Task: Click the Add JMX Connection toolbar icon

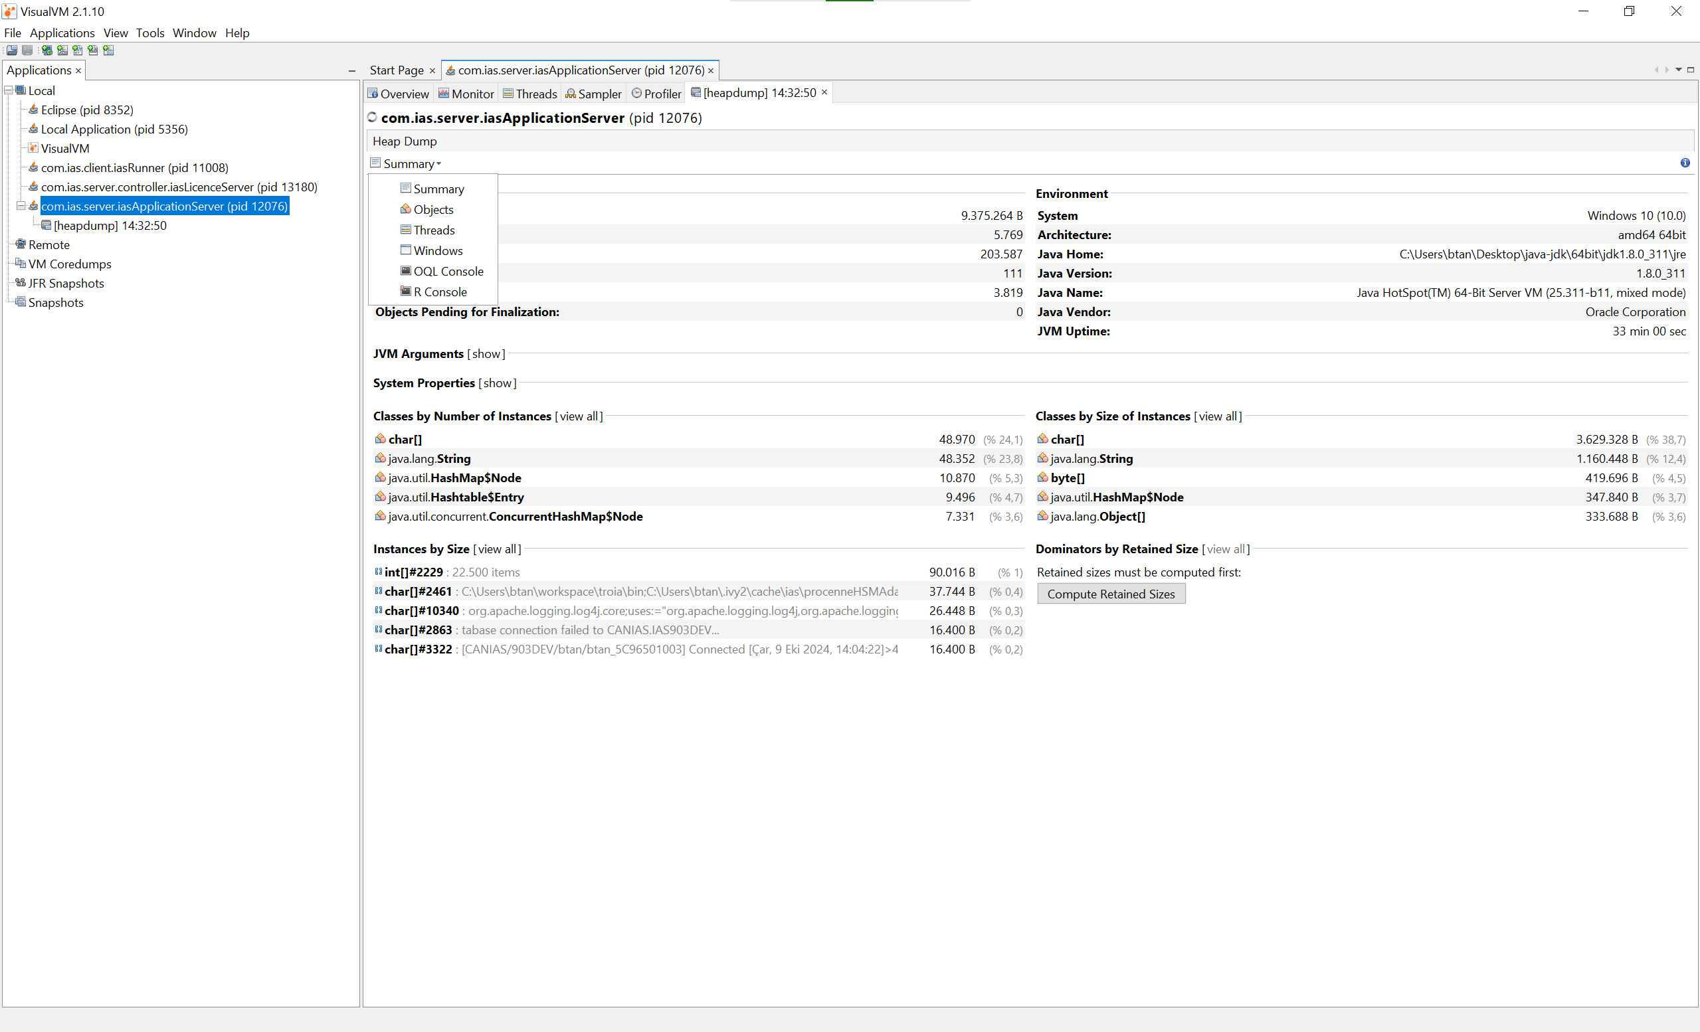Action: click(62, 50)
